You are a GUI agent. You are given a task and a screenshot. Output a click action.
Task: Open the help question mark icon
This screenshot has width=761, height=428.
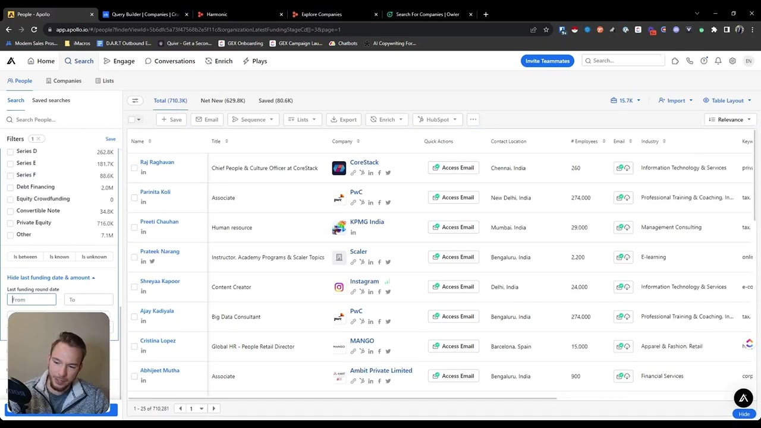tap(704, 61)
